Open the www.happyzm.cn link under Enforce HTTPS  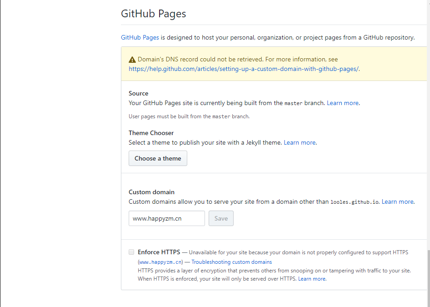pos(160,262)
